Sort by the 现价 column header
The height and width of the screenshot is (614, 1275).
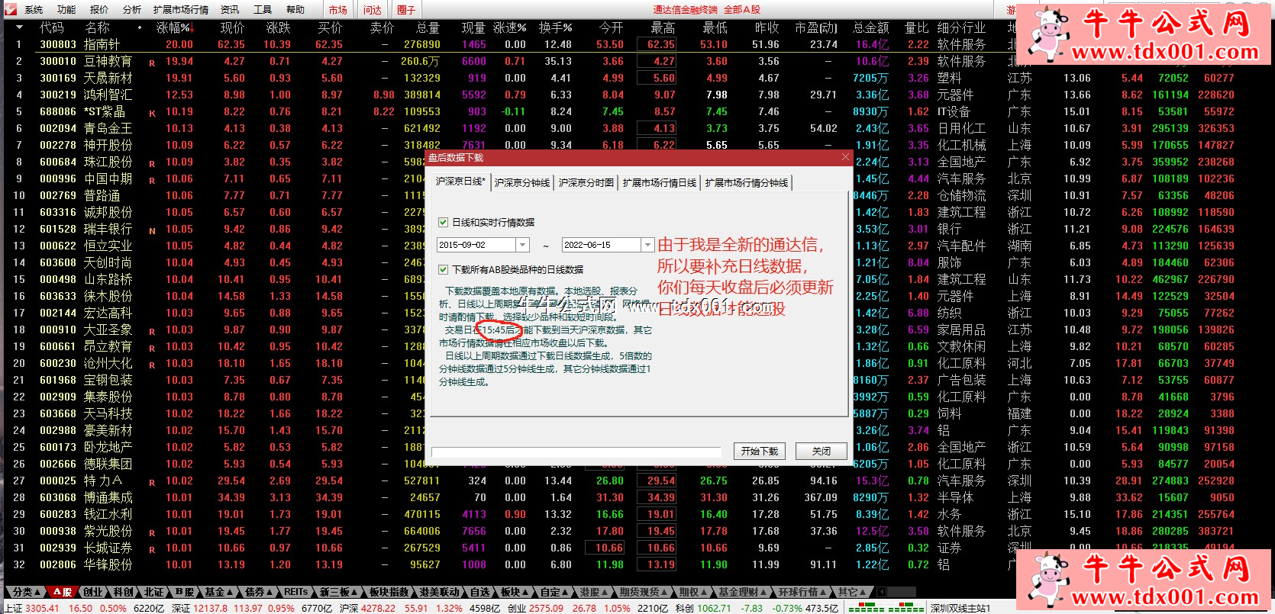232,27
